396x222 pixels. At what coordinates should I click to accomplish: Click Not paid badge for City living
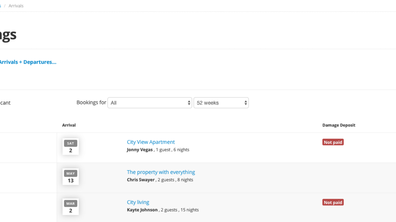pyautogui.click(x=333, y=202)
